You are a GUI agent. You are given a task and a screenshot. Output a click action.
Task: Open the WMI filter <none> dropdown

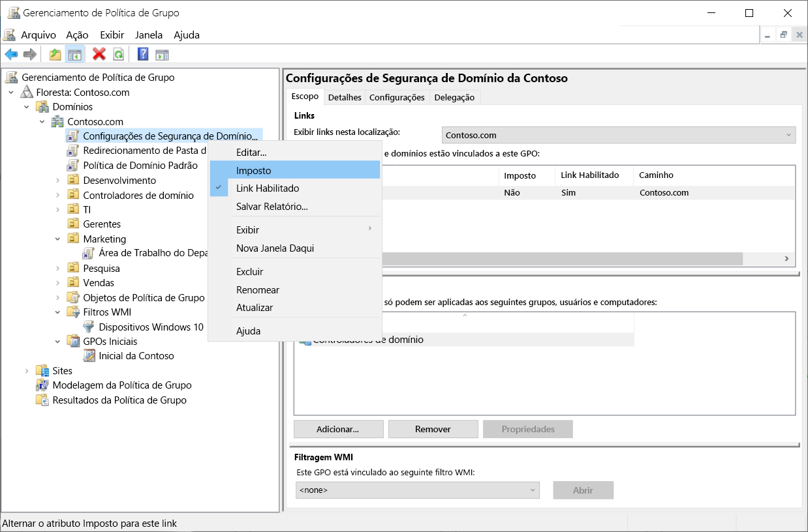(x=418, y=490)
